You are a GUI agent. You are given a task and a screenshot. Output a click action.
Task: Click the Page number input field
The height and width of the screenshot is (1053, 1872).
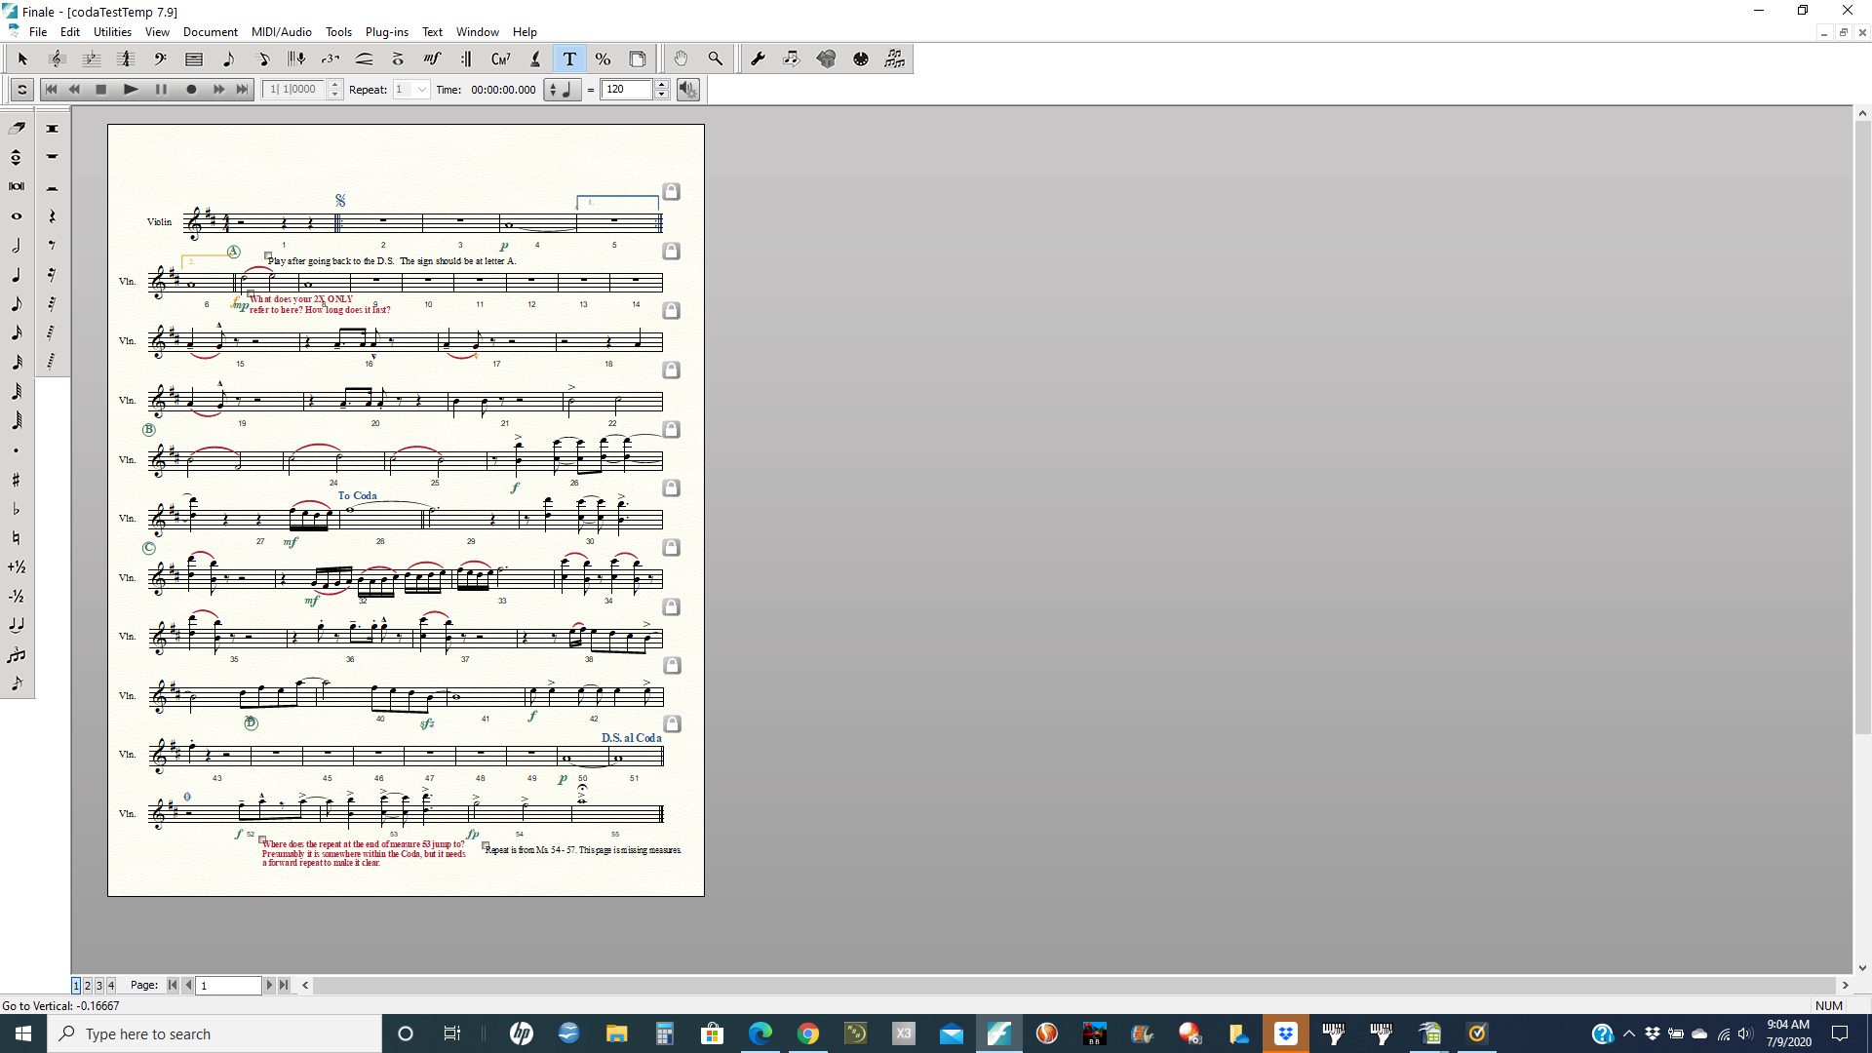click(229, 986)
